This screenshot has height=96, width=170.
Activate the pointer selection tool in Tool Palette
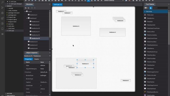tap(151, 8)
